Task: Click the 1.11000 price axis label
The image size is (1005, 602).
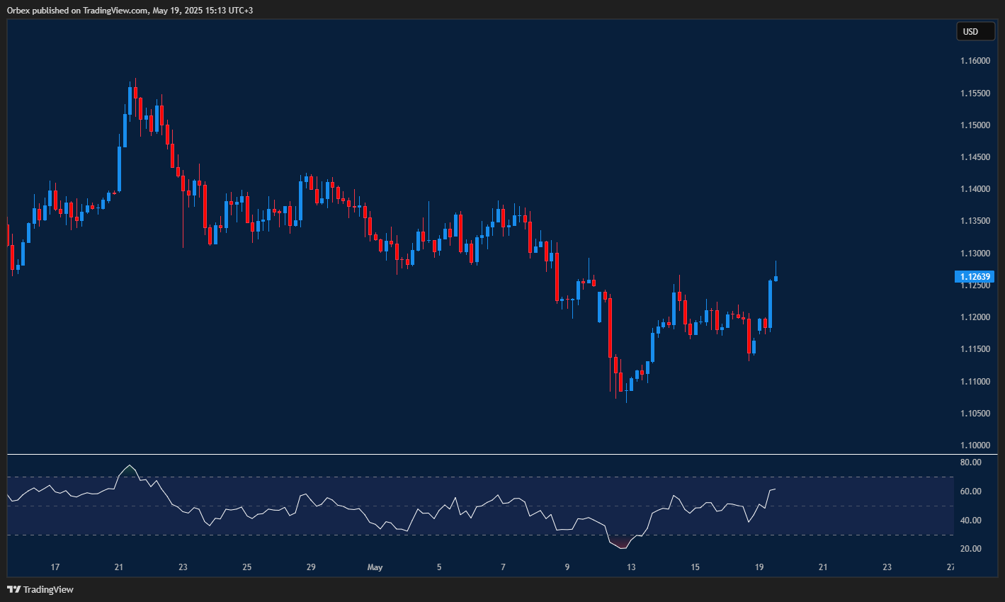Action: 975,382
